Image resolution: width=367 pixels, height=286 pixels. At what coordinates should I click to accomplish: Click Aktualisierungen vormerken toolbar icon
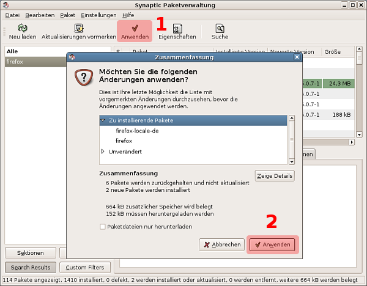coord(79,28)
